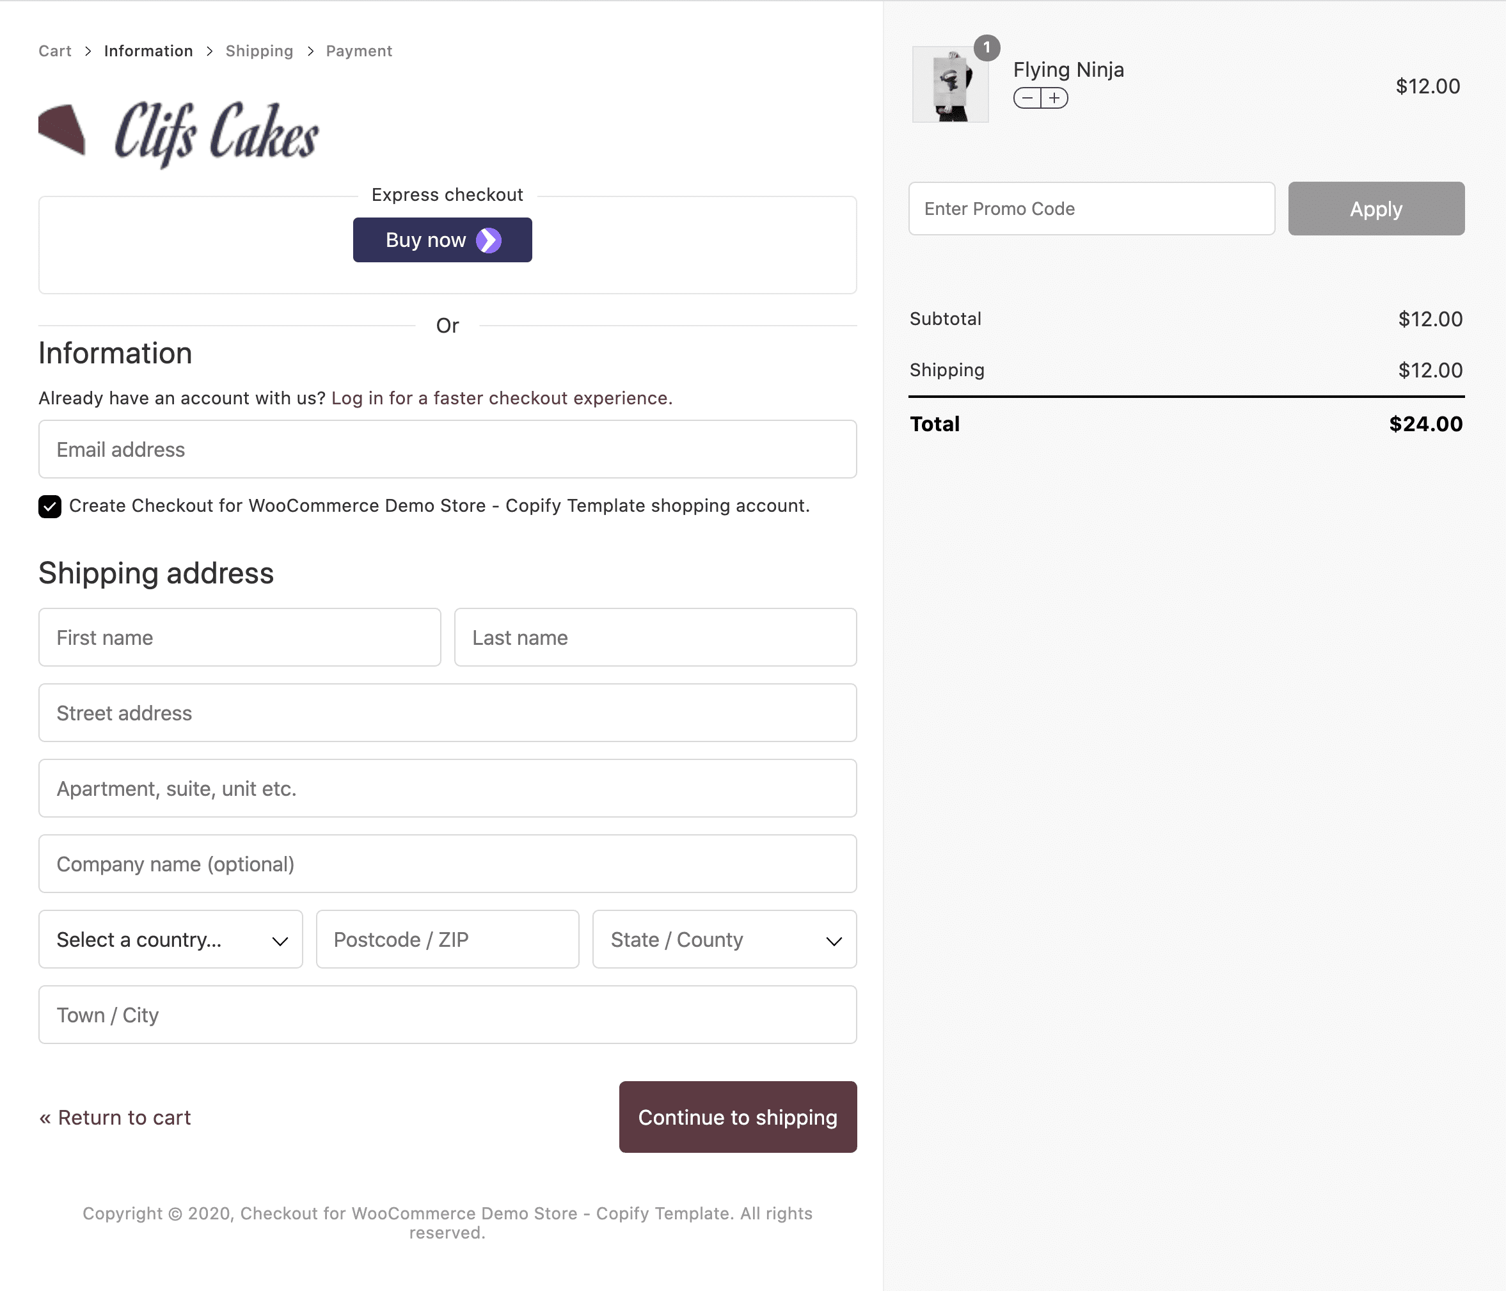Click the Flying Ninja product thumbnail
This screenshot has width=1506, height=1291.
pos(950,85)
